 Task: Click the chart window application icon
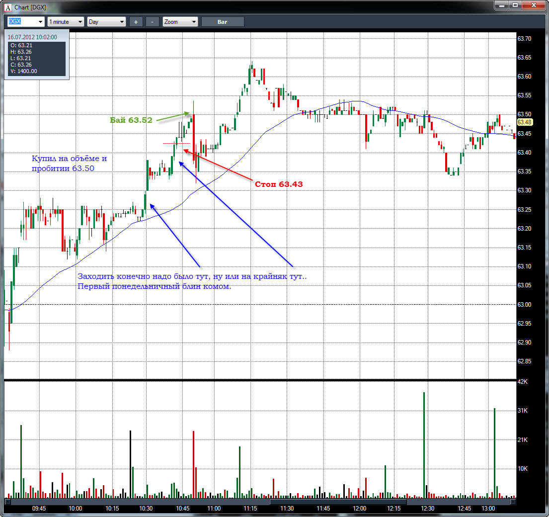click(8, 7)
